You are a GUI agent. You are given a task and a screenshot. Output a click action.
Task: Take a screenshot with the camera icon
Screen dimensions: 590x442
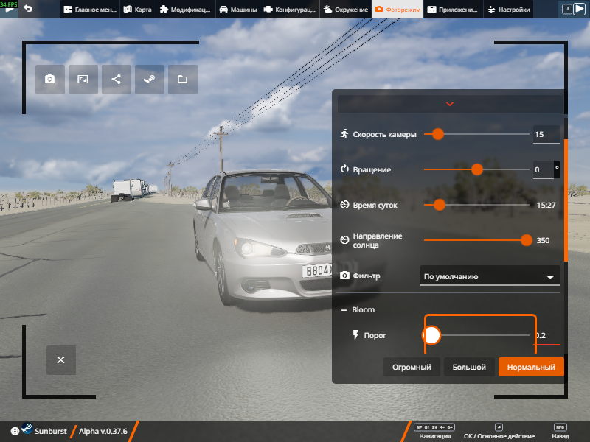pyautogui.click(x=49, y=80)
